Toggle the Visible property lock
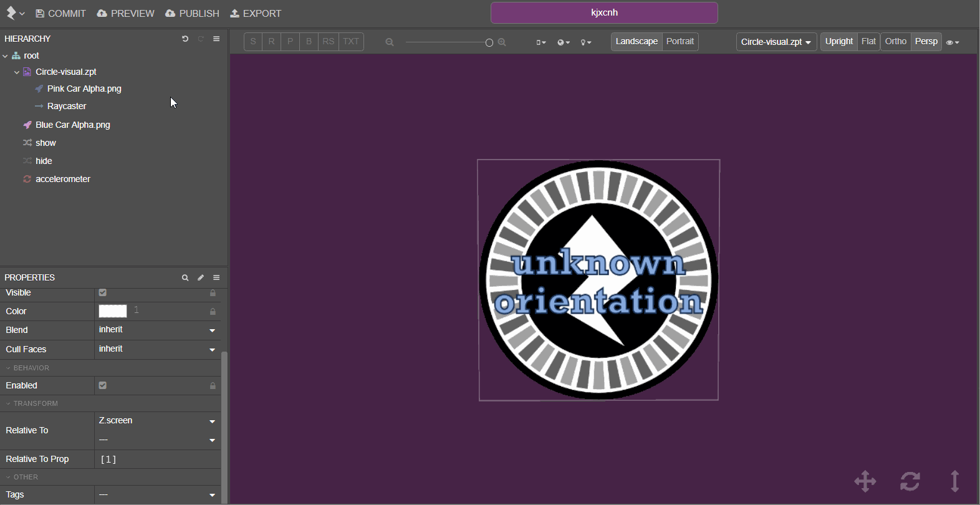 pyautogui.click(x=213, y=292)
